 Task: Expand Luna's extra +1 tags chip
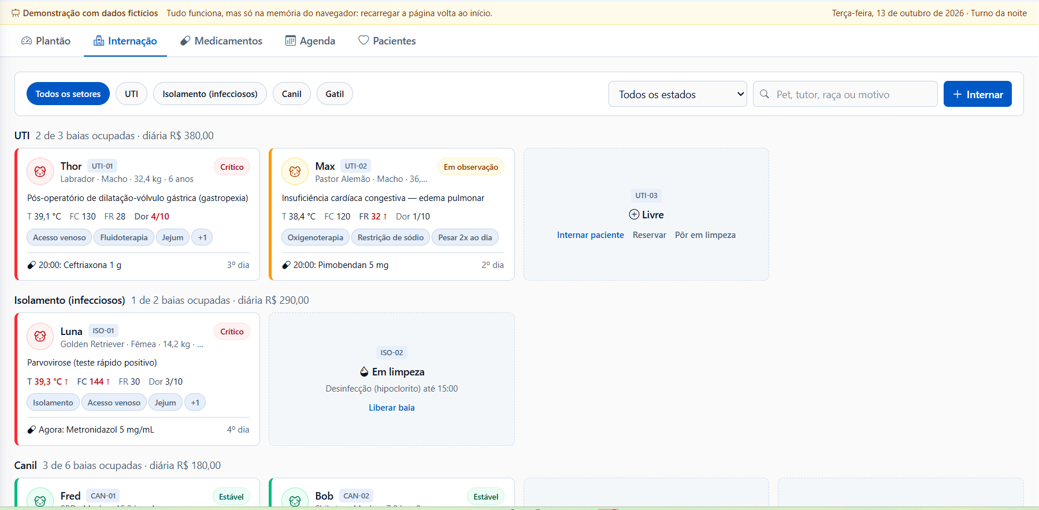click(x=195, y=403)
